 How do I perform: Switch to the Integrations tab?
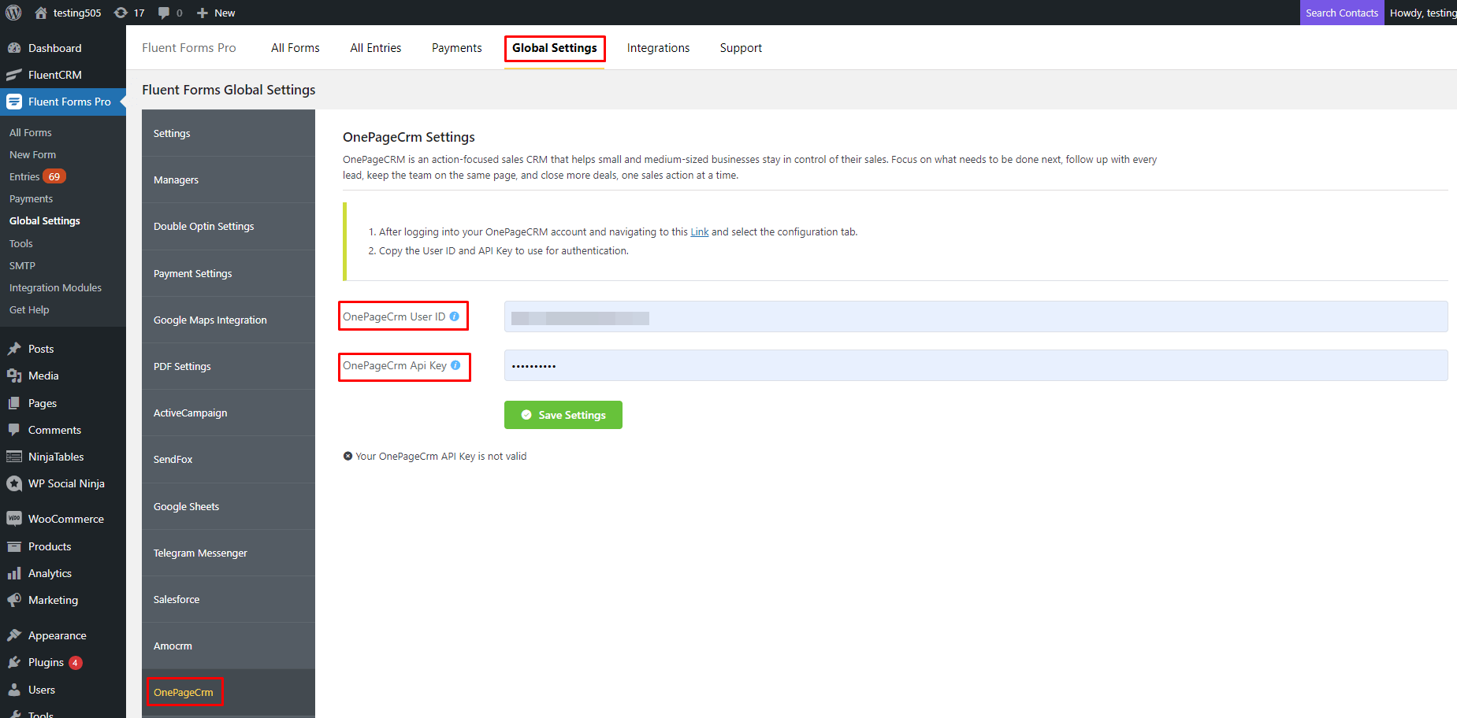tap(658, 47)
